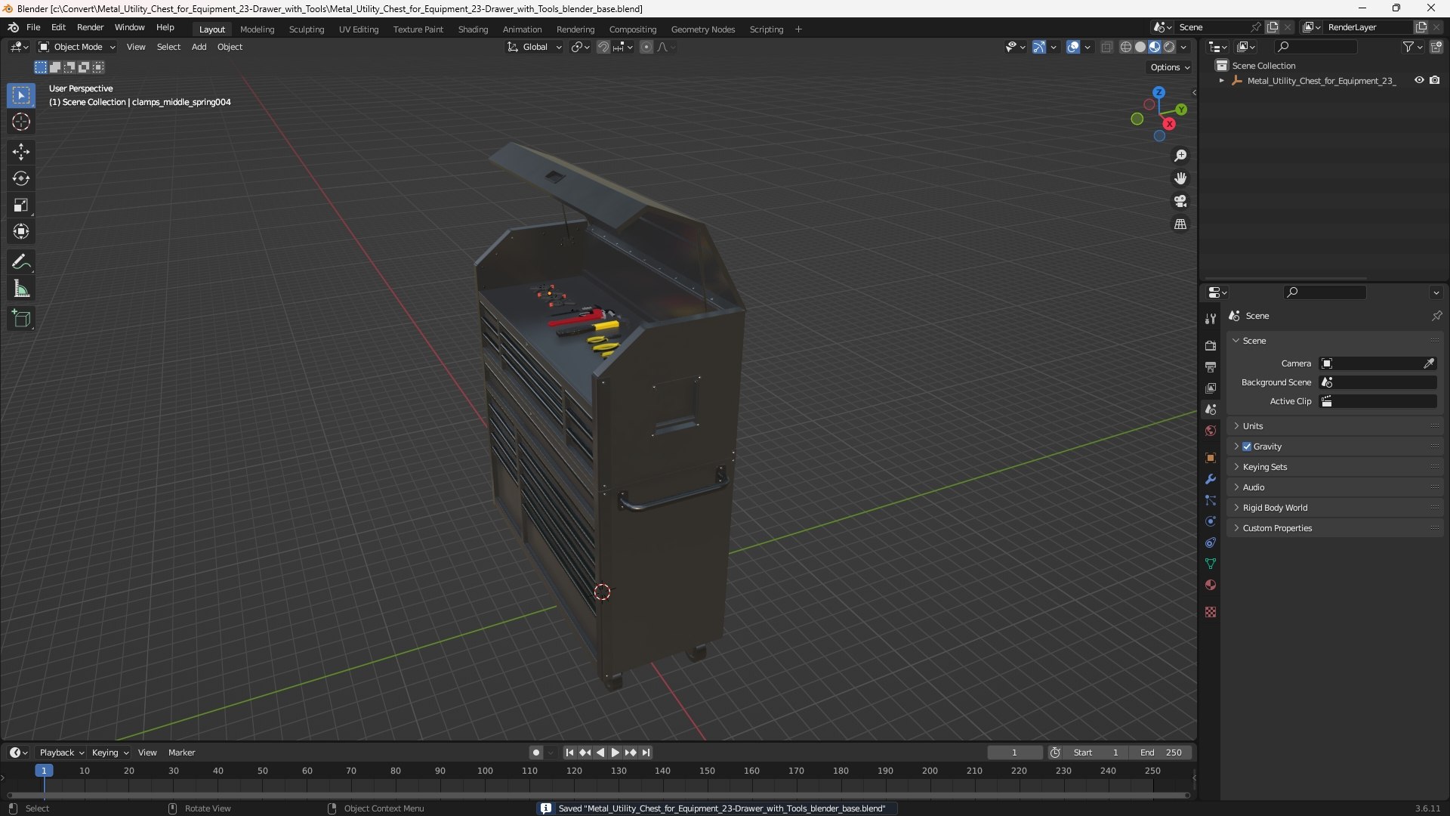Open Options dropdown in viewport

point(1170,67)
